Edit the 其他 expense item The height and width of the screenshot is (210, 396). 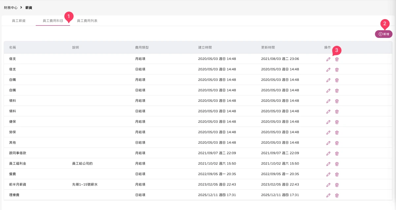coord(328,143)
